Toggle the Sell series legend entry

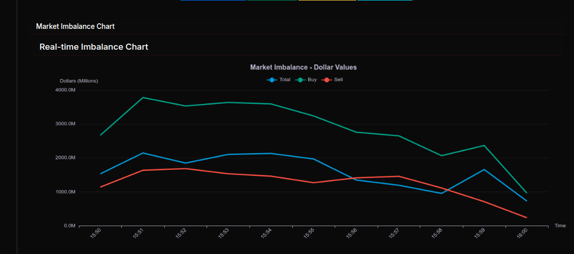333,80
